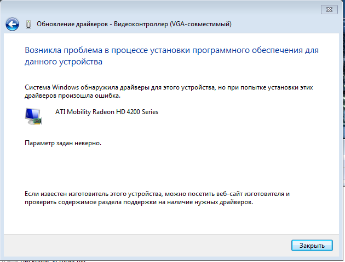Image resolution: width=345 pixels, height=262 pixels.
Task: Click the driver update device icon in title
Action: coord(28,25)
